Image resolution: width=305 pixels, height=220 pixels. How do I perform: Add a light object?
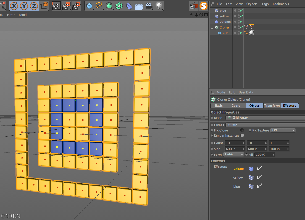pyautogui.click(x=159, y=6)
